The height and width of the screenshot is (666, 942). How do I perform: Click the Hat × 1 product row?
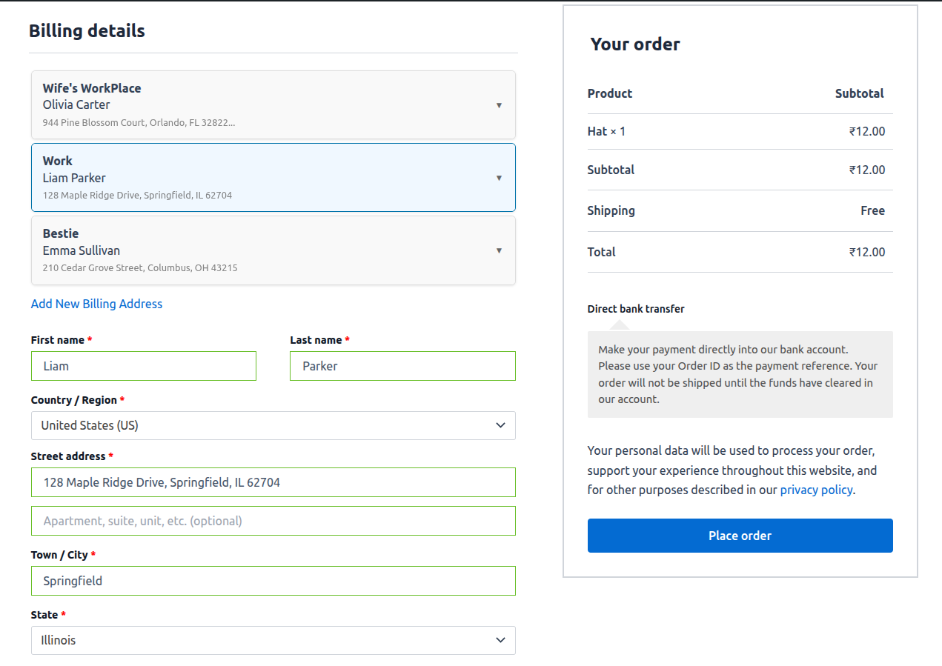tap(606, 132)
